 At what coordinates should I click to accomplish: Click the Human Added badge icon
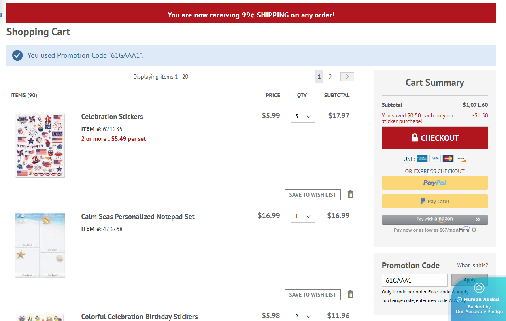pos(479,288)
